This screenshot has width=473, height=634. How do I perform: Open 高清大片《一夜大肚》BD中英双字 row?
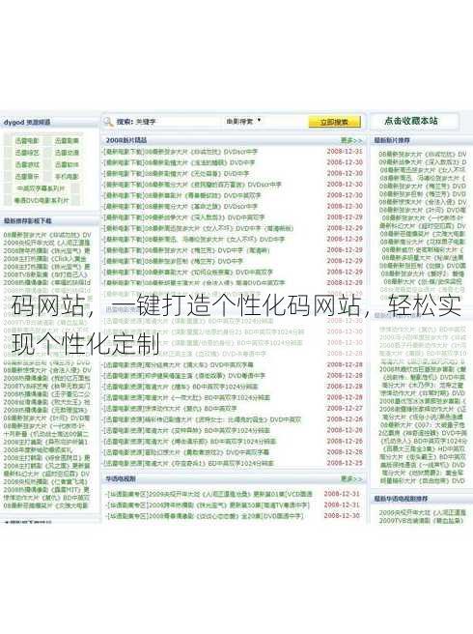(x=186, y=397)
